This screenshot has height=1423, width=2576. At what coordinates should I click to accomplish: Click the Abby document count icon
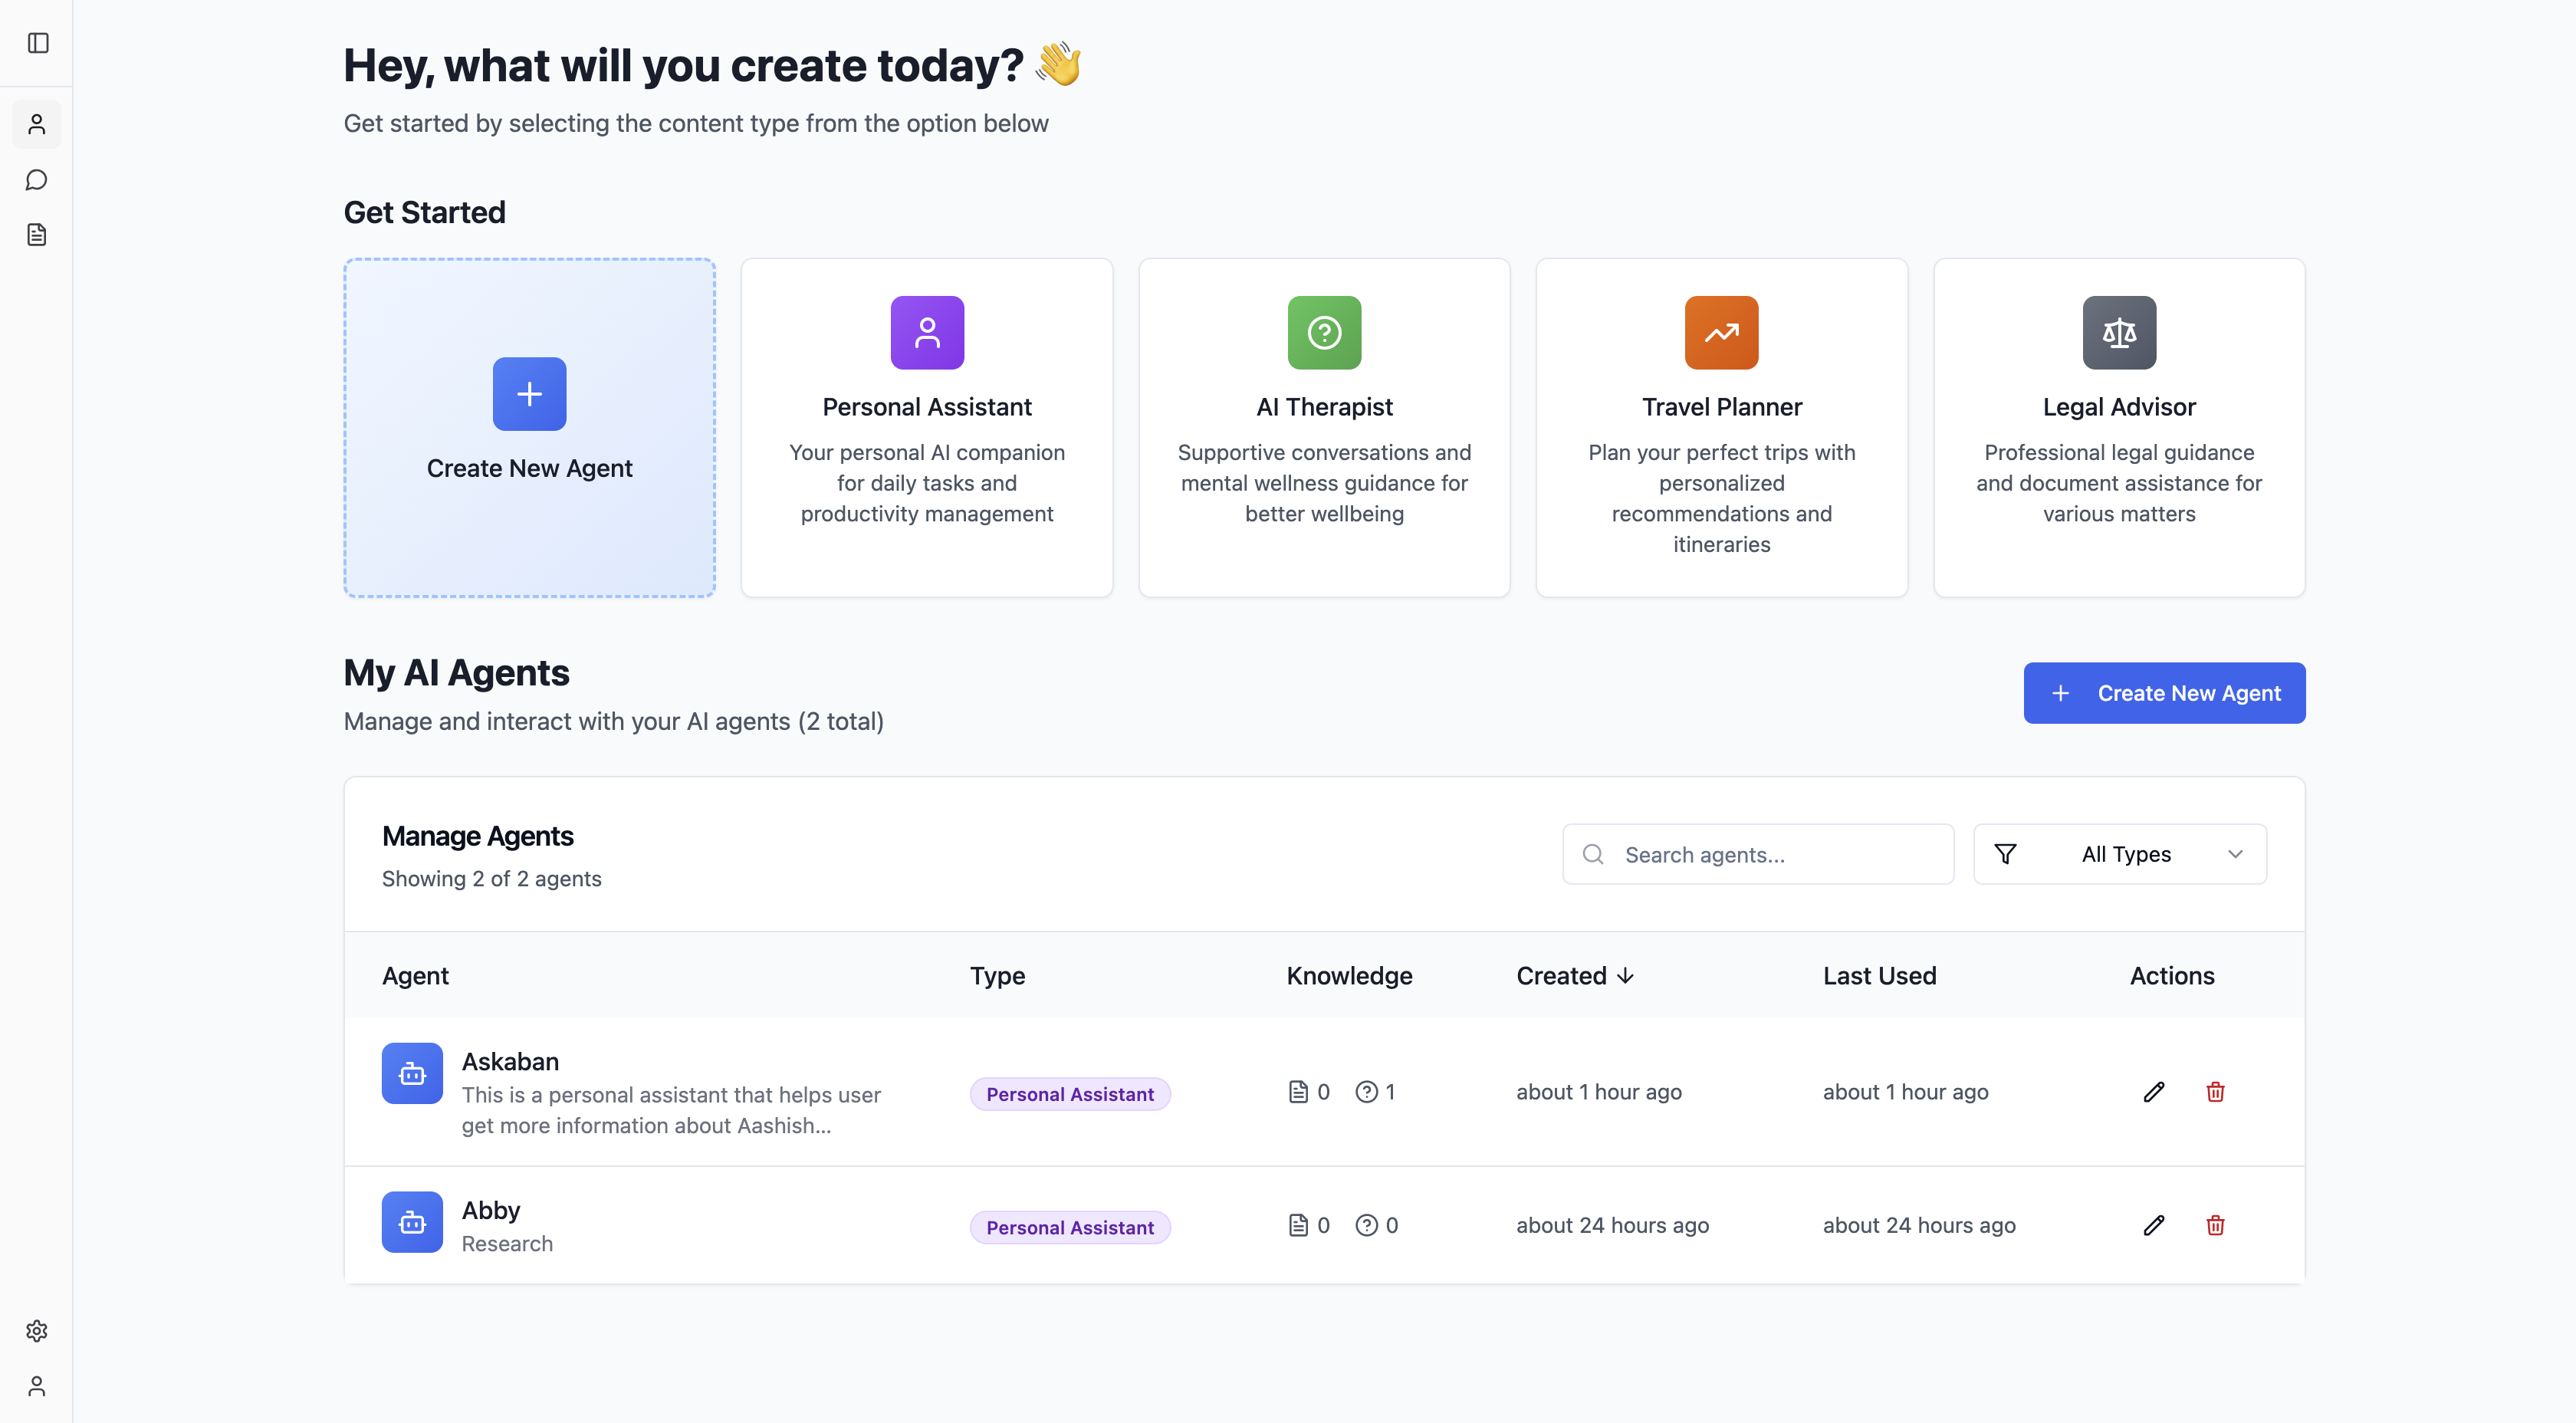[1298, 1225]
